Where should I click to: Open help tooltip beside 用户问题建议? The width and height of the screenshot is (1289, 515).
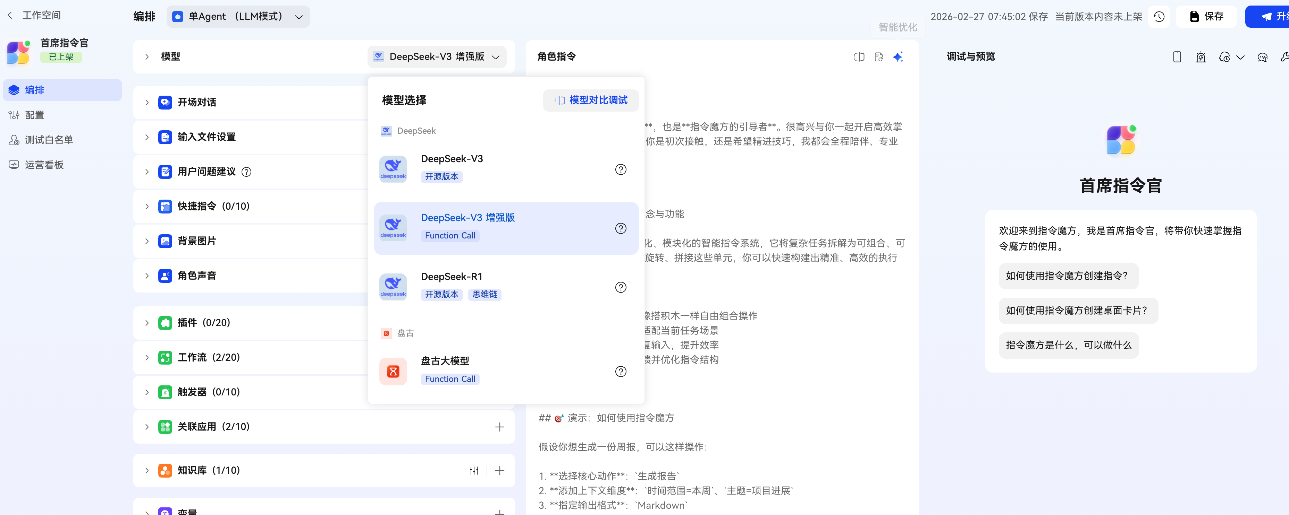[x=247, y=172]
